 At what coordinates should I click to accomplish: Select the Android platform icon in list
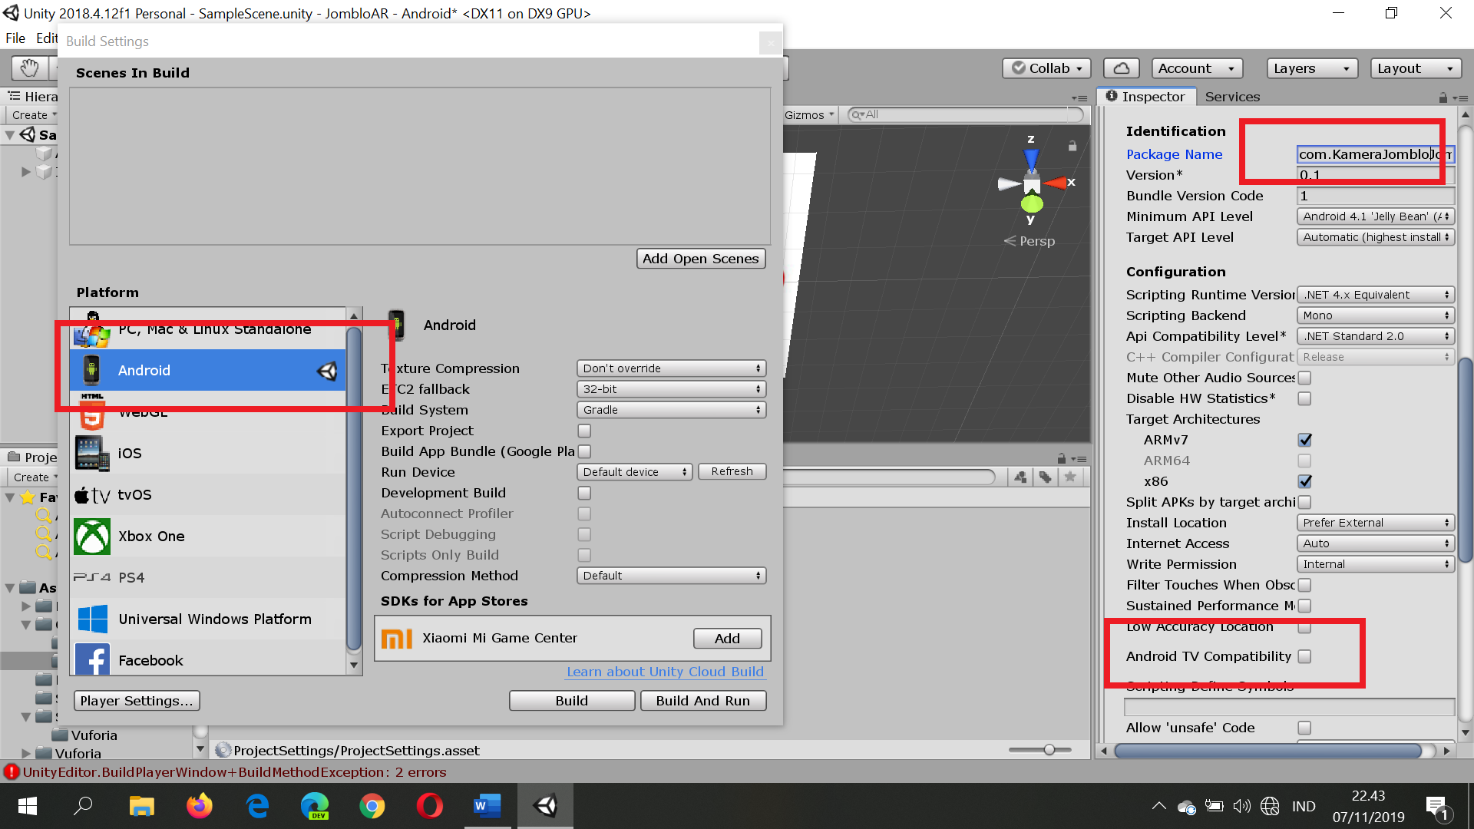point(92,370)
